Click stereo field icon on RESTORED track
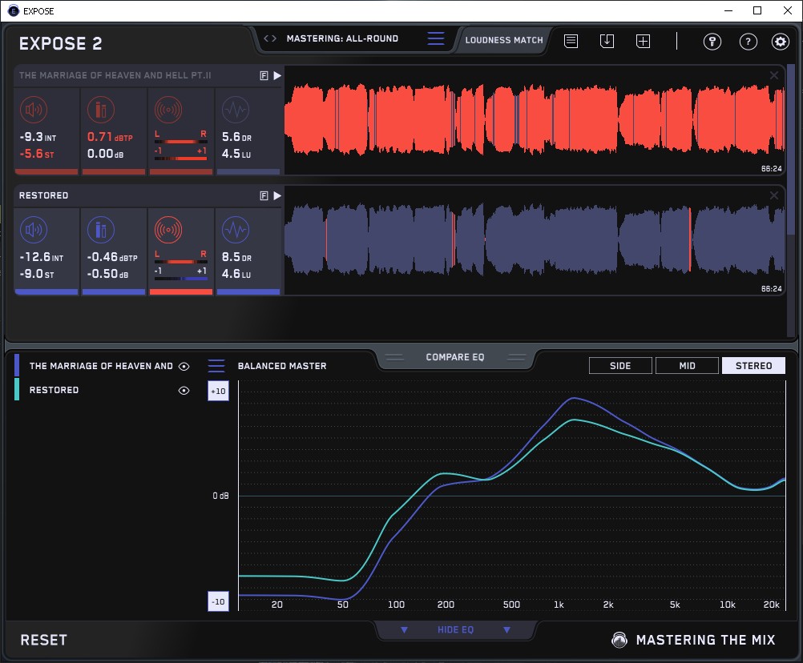Screen dimensions: 803x663 pyautogui.click(x=167, y=231)
